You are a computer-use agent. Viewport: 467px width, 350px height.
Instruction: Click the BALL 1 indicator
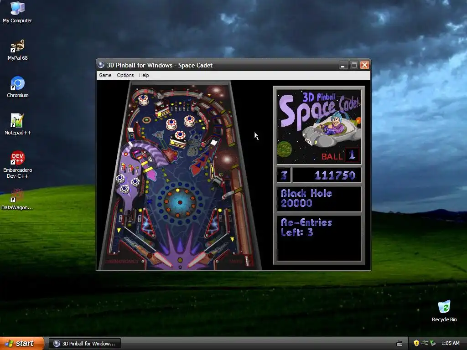click(x=340, y=156)
